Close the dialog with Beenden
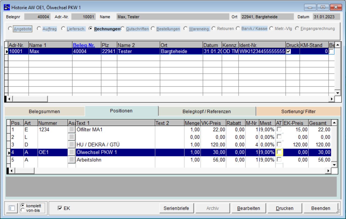Viewport: 346px width, 219px height. [x=321, y=208]
